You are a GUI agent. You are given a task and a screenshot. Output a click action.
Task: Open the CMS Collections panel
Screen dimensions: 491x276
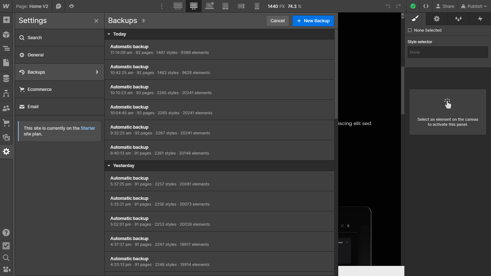coord(6,78)
